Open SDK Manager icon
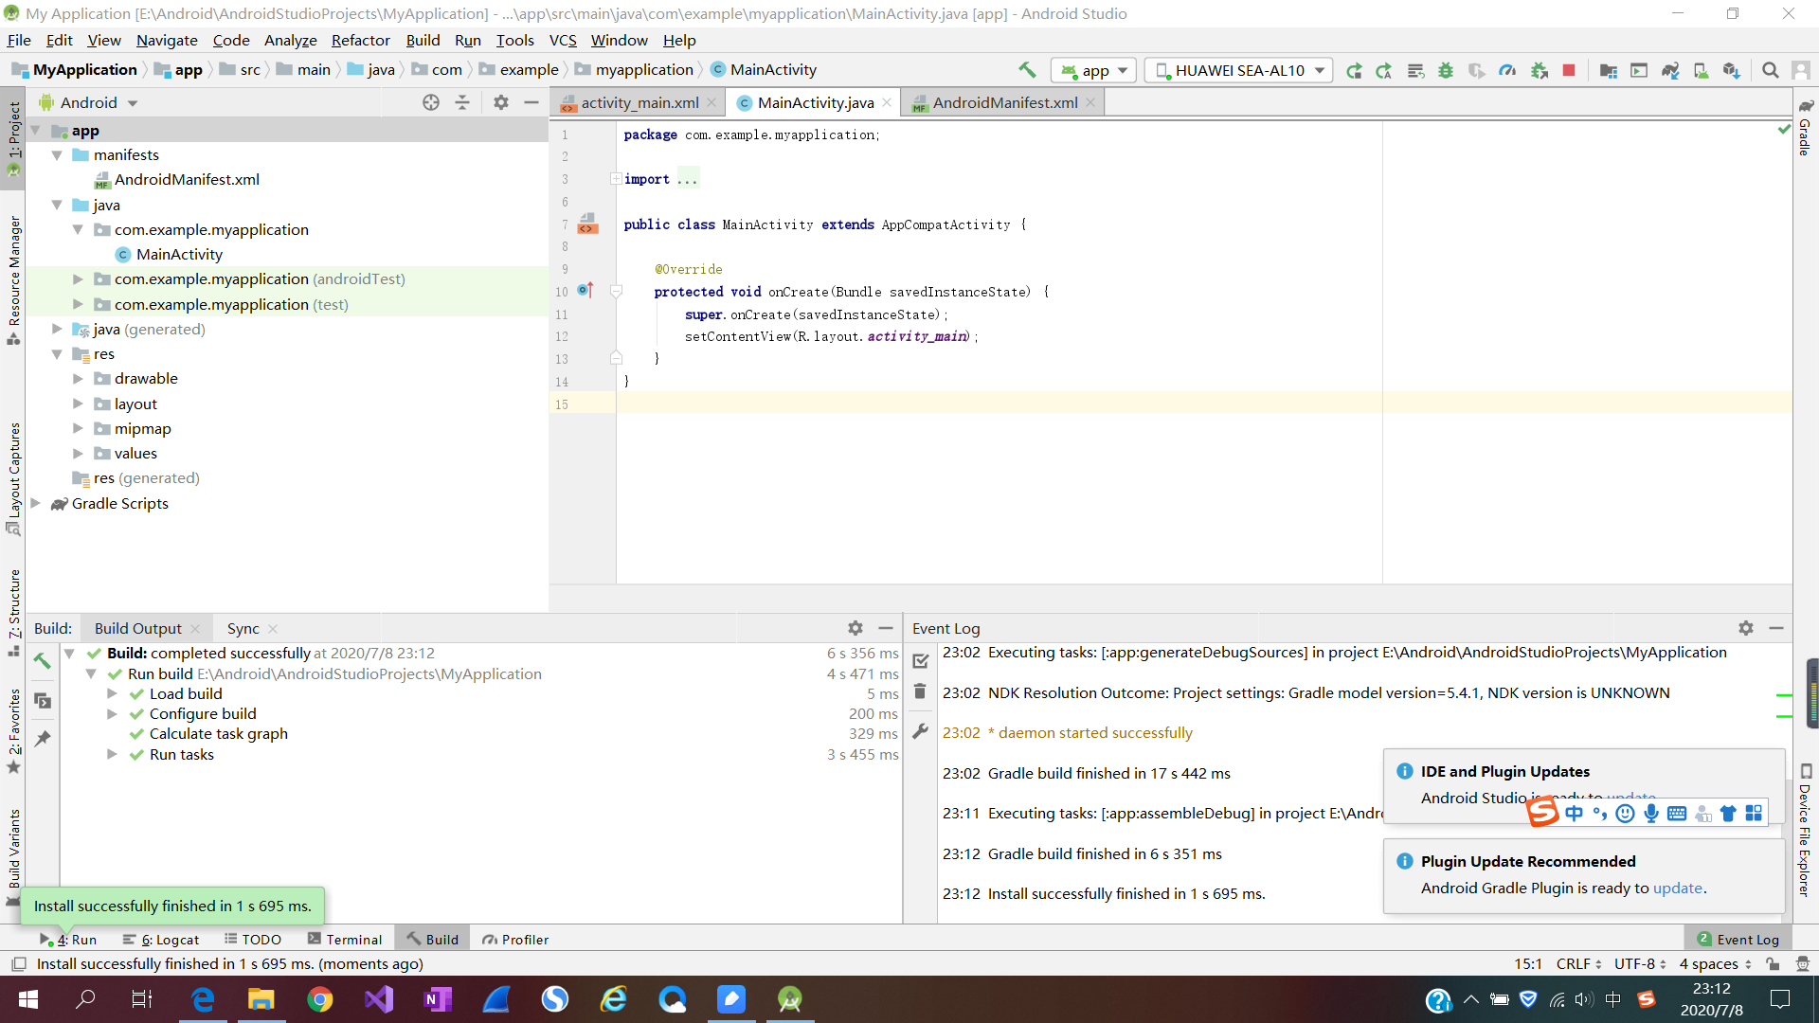The image size is (1819, 1023). click(x=1732, y=70)
